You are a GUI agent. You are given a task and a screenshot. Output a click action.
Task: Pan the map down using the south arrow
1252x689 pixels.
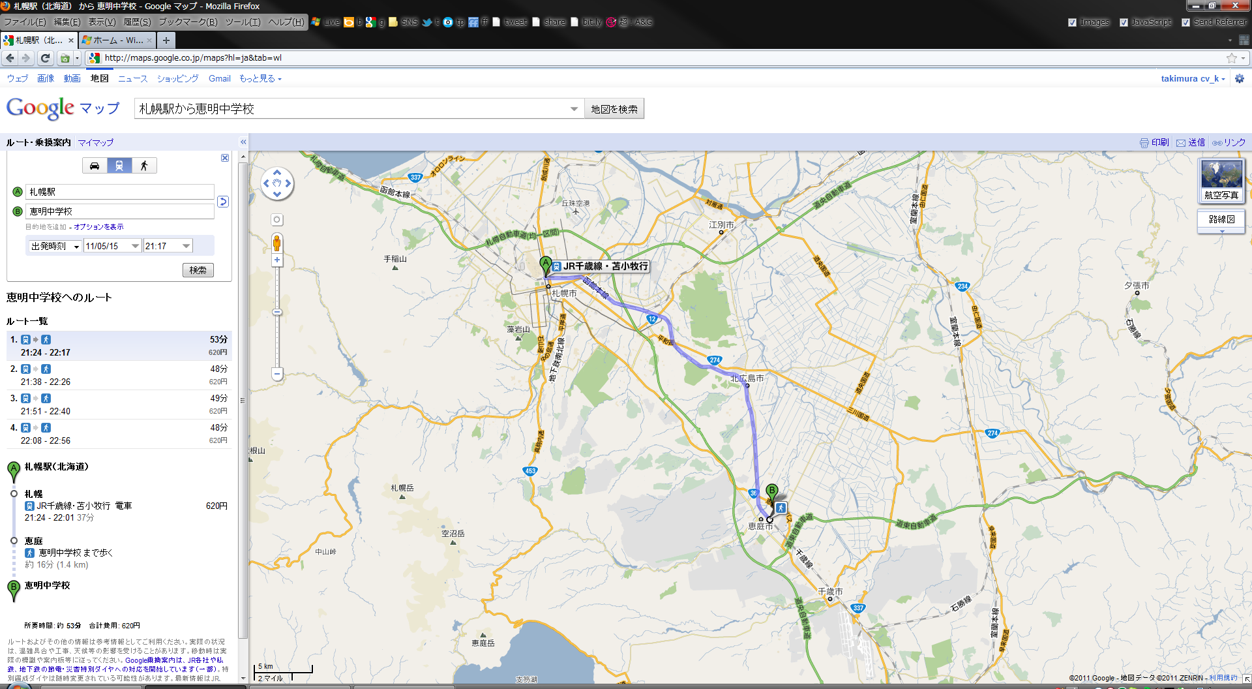[x=277, y=194]
